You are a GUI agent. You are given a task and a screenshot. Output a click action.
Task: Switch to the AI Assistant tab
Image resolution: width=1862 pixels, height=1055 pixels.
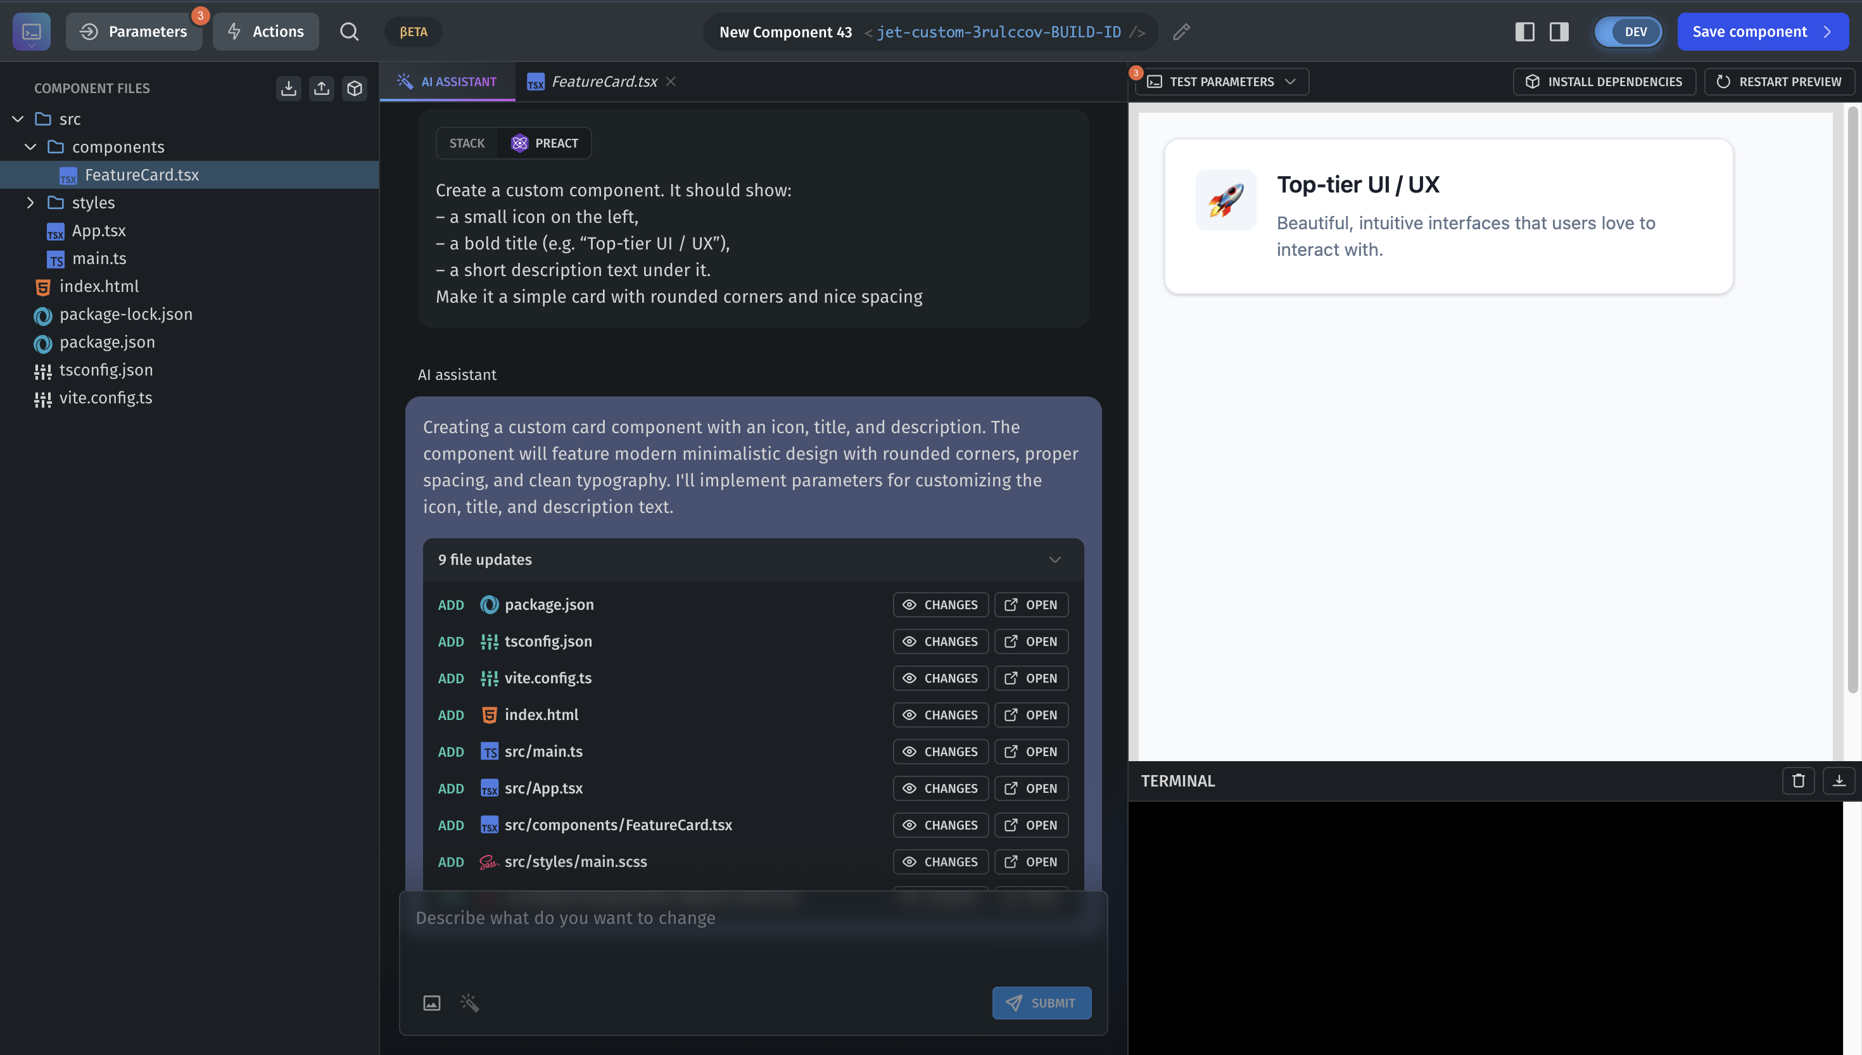(448, 82)
